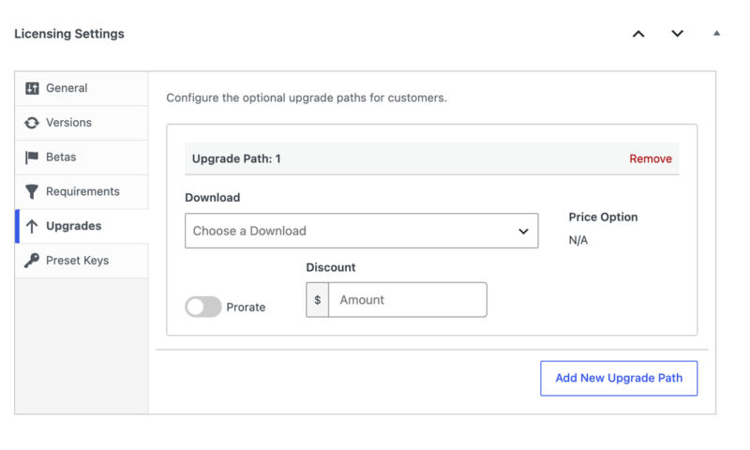Move Licensing Settings panel down
This screenshot has height=450, width=750.
point(677,34)
